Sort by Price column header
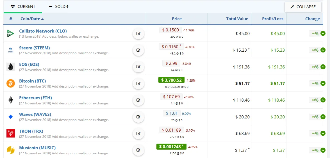This screenshot has height=158, width=330. 177,19
